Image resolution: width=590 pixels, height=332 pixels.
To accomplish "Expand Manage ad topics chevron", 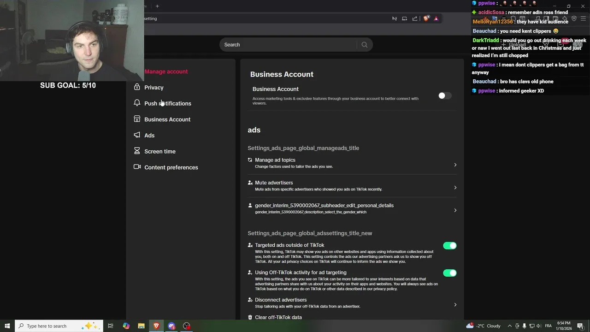I will 455,165.
